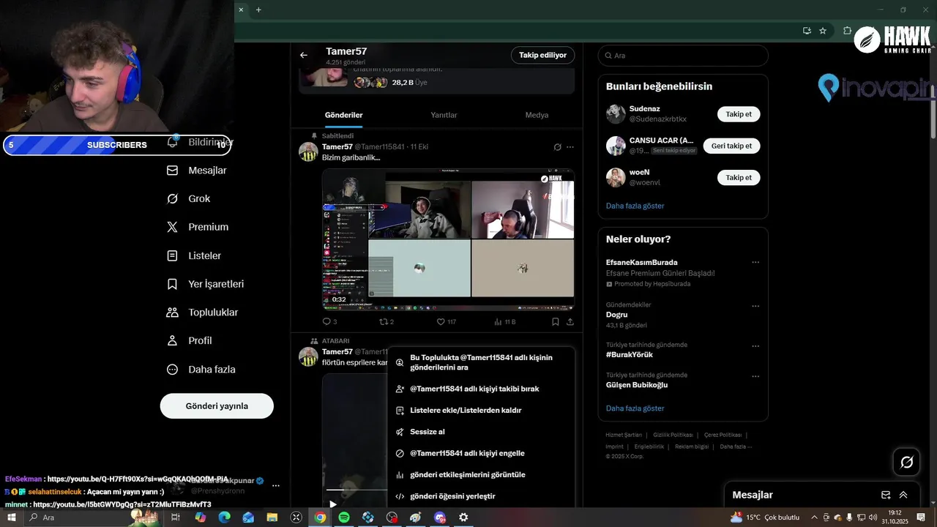Expand the Mesajlar drawer with arrows
Image resolution: width=937 pixels, height=527 pixels.
tap(903, 495)
